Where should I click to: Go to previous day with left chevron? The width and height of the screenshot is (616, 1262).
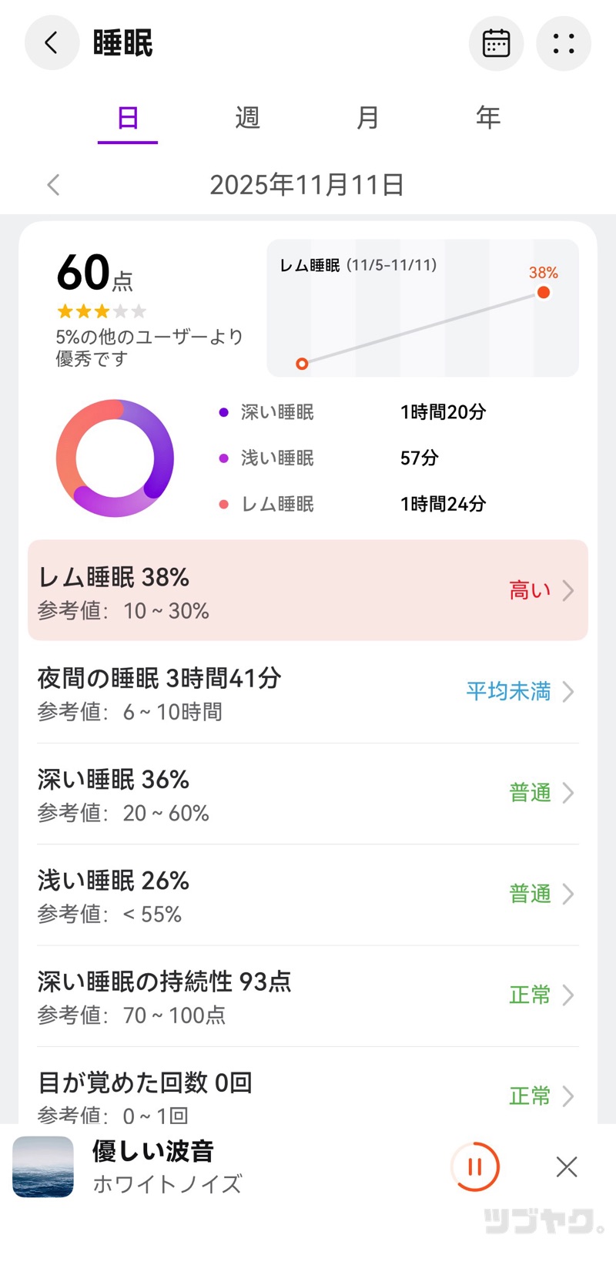53,185
